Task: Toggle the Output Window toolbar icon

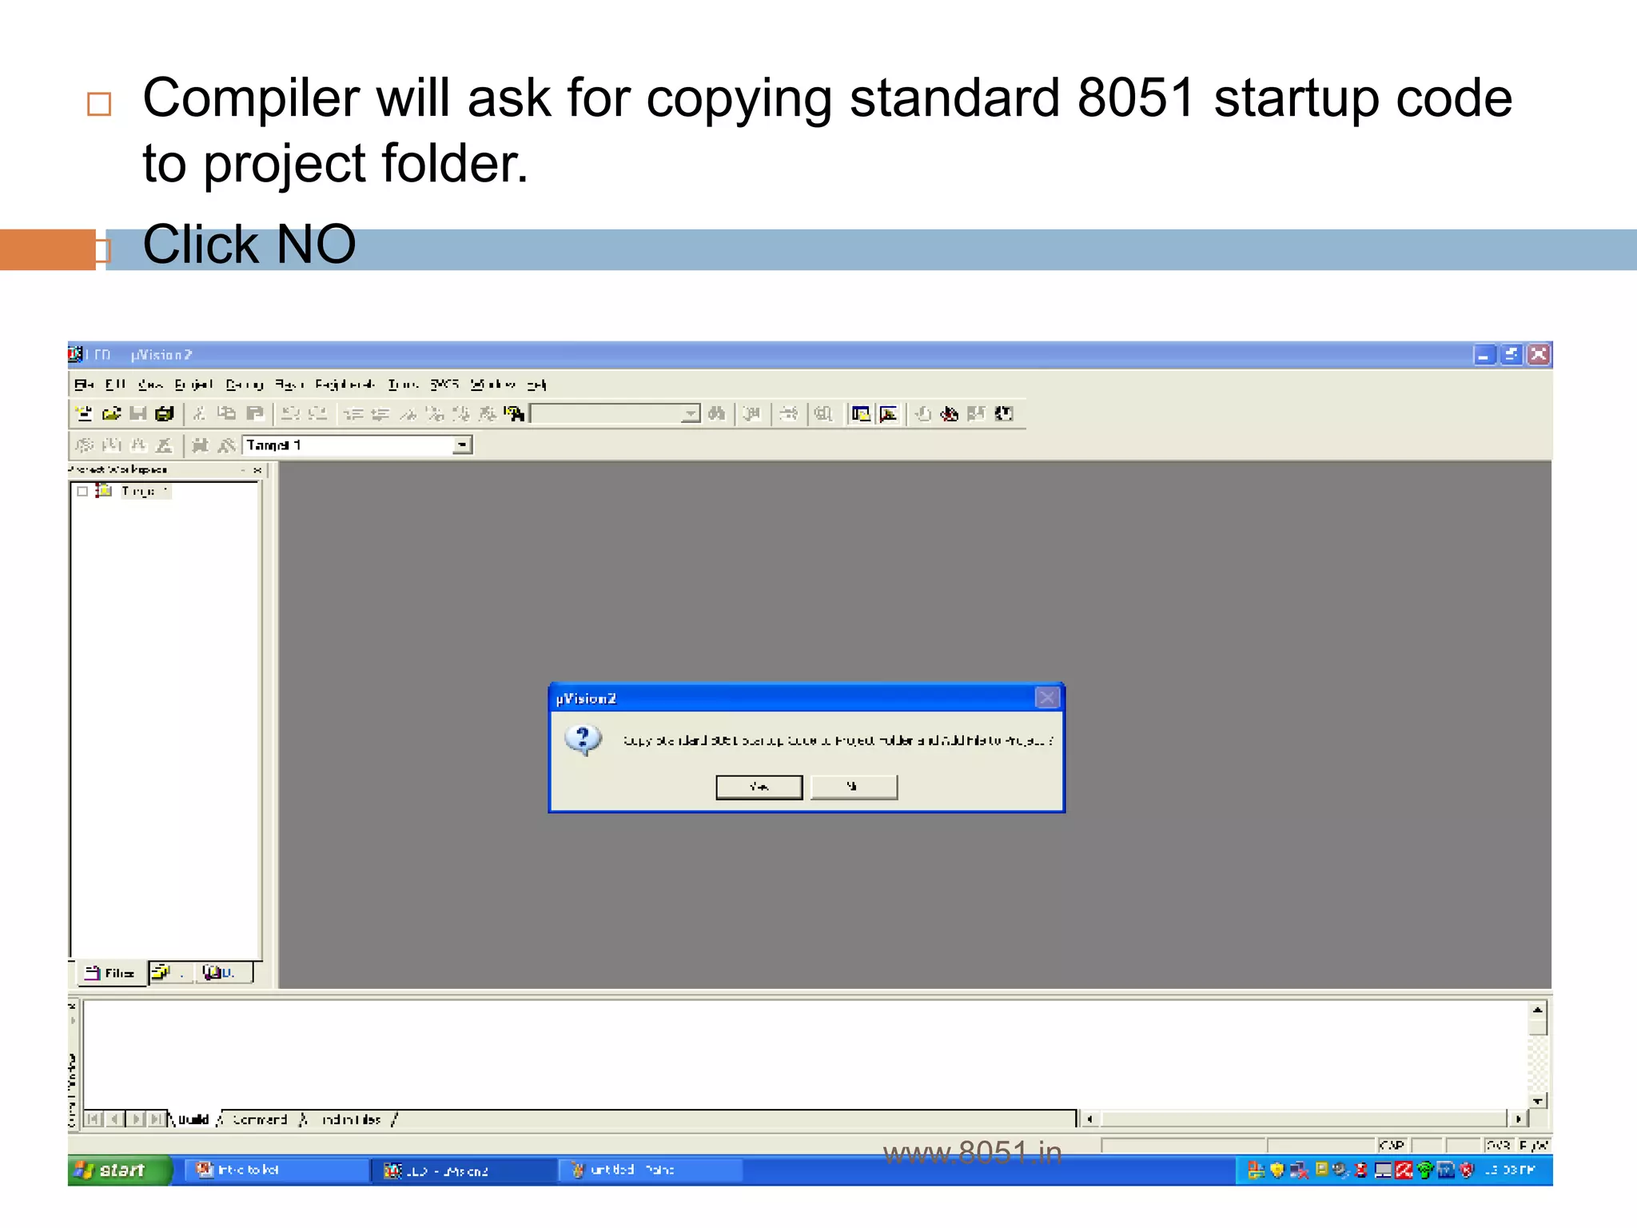Action: (888, 413)
